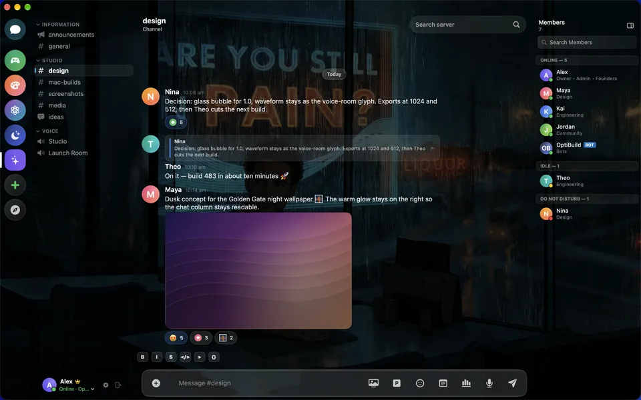641x400 pixels.
Task: Click the plus attach button in message box
Action: tap(156, 383)
